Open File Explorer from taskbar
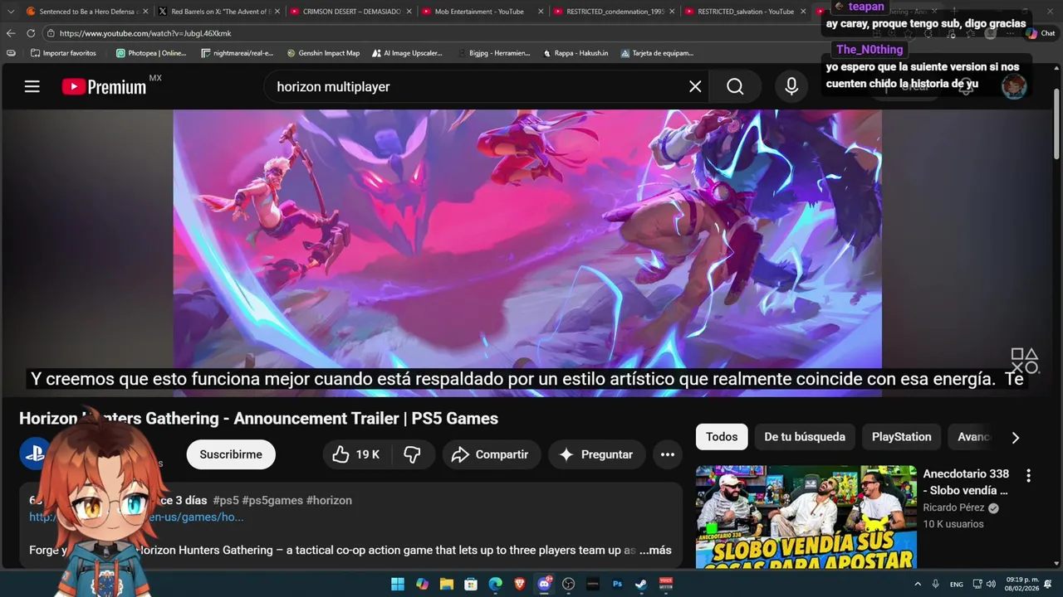Viewport: 1063px width, 597px height. 447,584
